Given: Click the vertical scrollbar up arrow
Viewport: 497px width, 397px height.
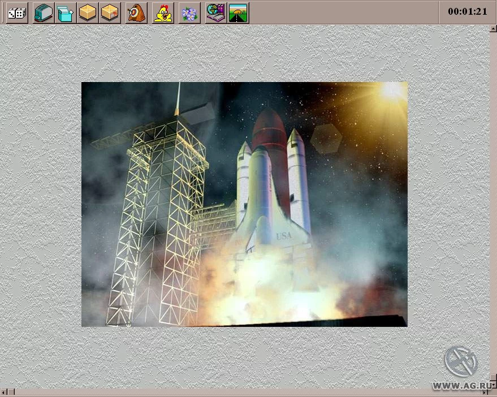Looking at the screenshot, I should point(493,28).
